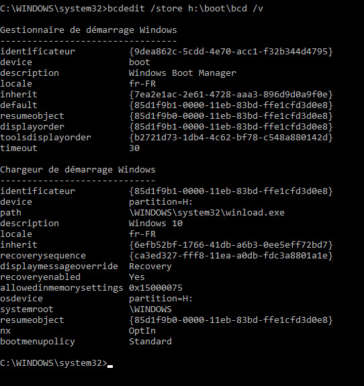
Task: Click the bcdedit /store command text
Action: click(x=185, y=9)
